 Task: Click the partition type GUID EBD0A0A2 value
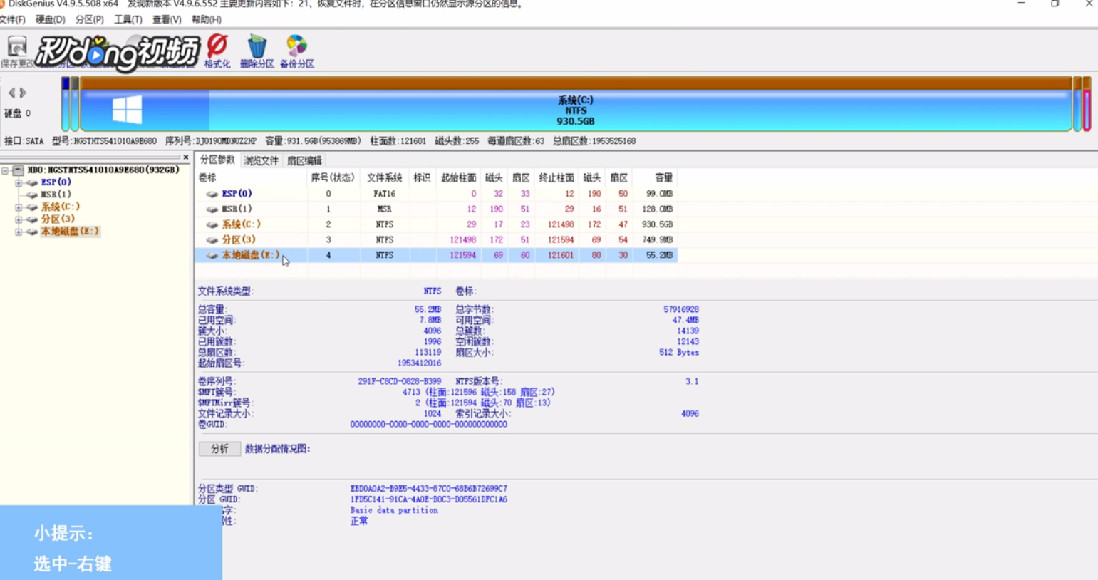coord(428,489)
